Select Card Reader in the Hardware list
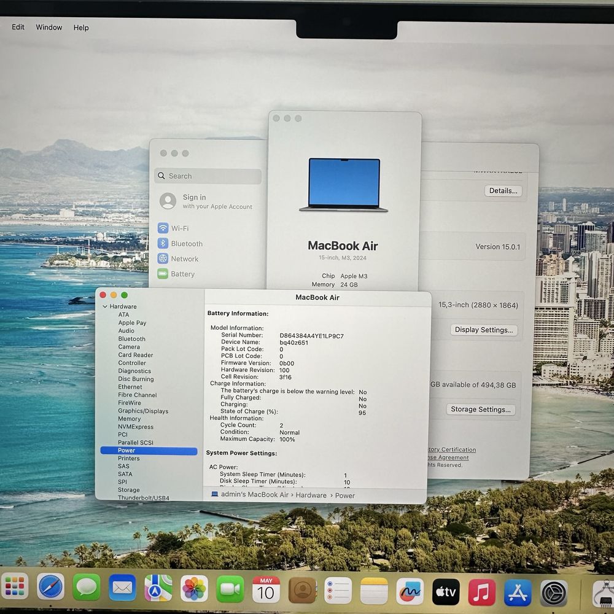Image resolution: width=614 pixels, height=614 pixels. click(x=136, y=355)
